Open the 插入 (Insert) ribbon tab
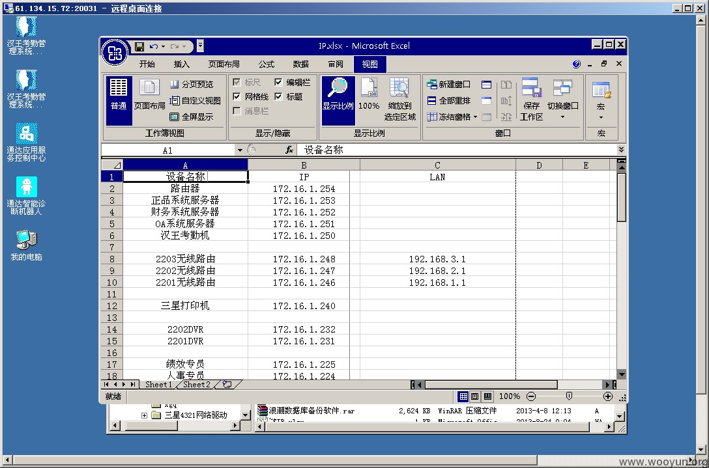The image size is (709, 468). [x=182, y=64]
